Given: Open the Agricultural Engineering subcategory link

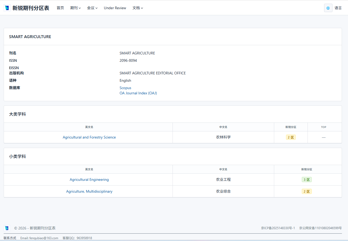Looking at the screenshot, I should point(89,180).
